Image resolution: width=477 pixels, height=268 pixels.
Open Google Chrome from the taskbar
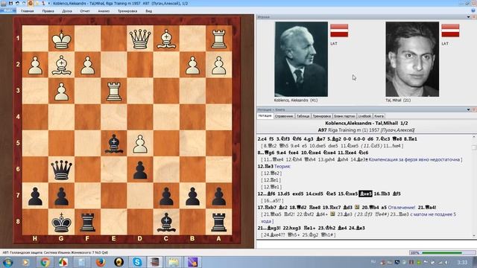tap(45, 262)
